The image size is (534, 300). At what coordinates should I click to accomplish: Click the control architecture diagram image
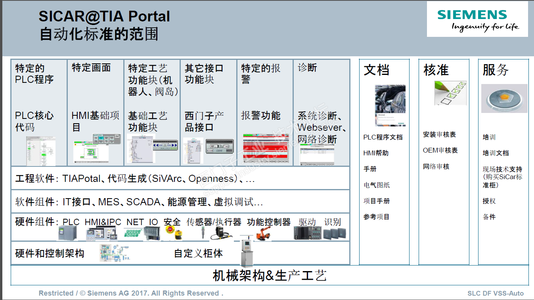point(115,253)
